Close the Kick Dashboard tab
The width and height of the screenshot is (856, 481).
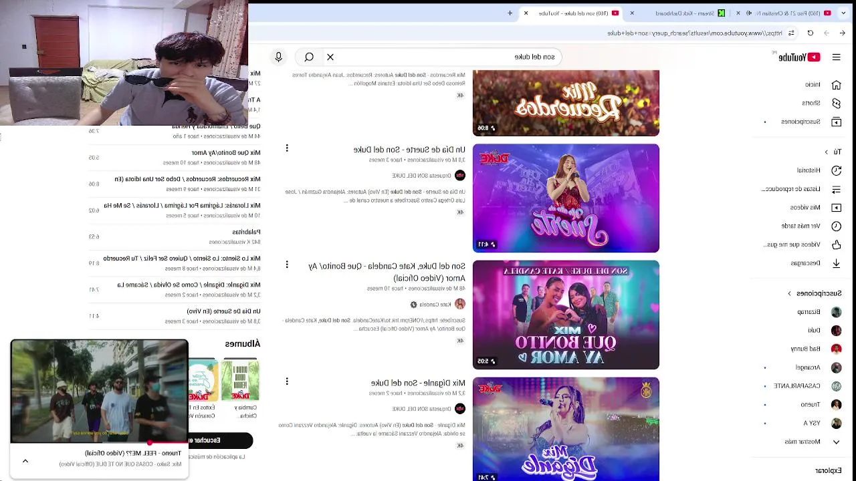(632, 13)
